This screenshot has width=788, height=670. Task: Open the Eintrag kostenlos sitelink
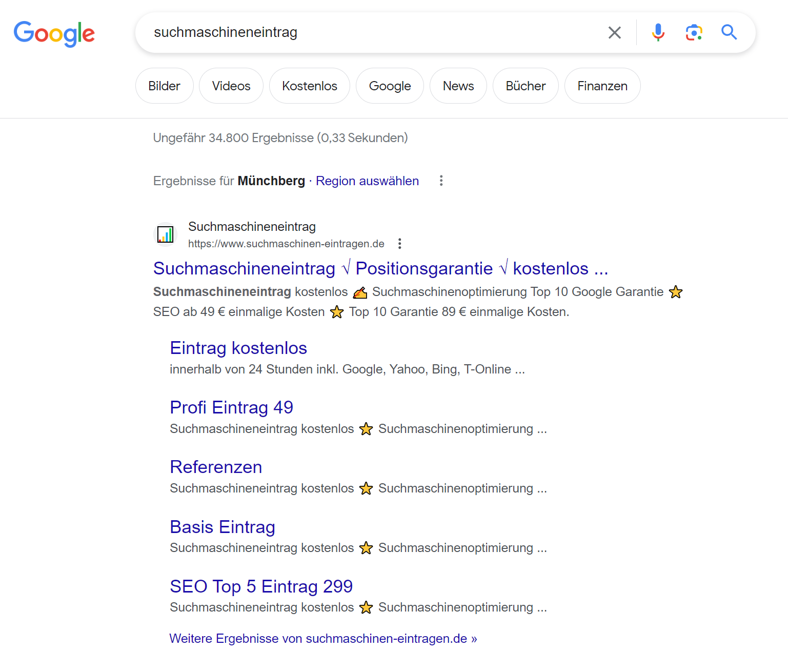238,348
